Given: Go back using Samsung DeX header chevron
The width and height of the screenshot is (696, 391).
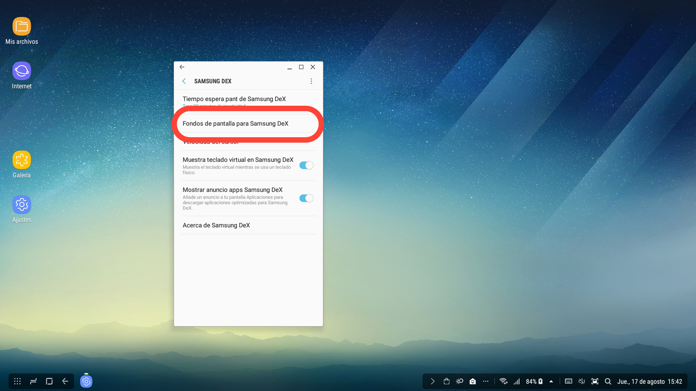Looking at the screenshot, I should tap(184, 81).
